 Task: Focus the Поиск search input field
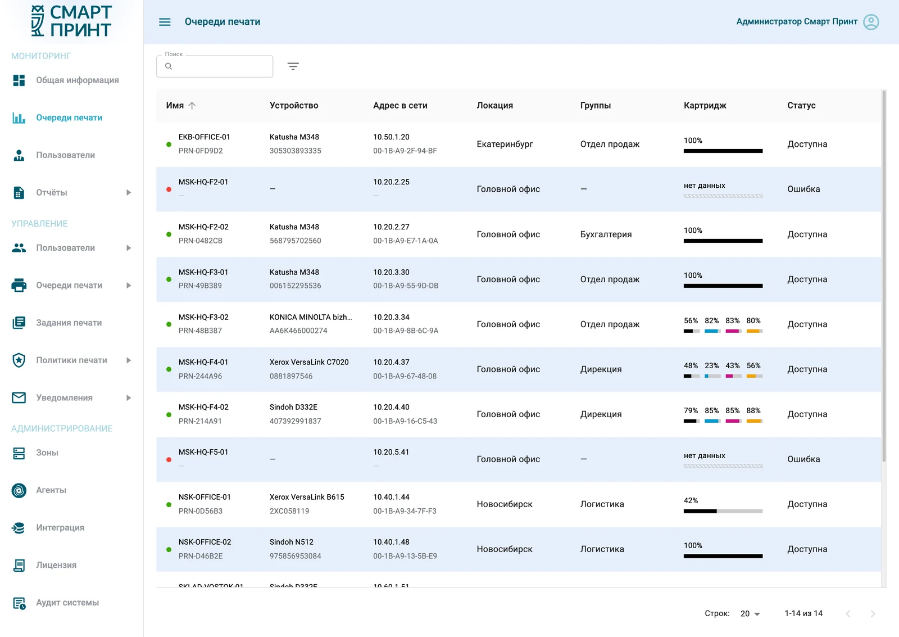[215, 66]
